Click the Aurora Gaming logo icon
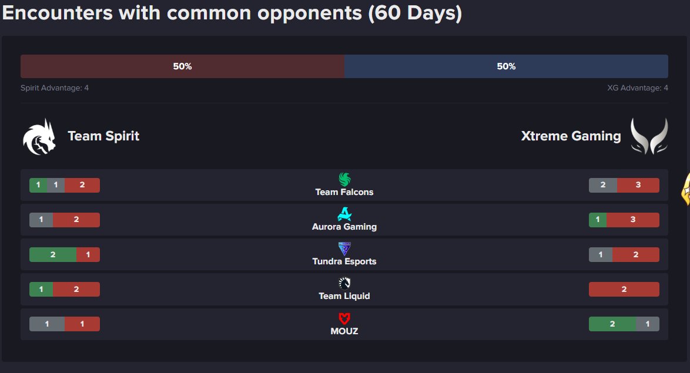Viewport: 690px width, 373px height. click(344, 214)
